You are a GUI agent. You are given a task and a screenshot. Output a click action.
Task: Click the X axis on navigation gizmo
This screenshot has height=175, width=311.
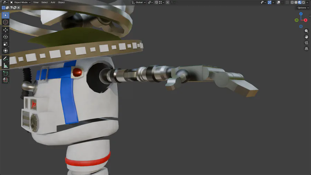click(306, 20)
